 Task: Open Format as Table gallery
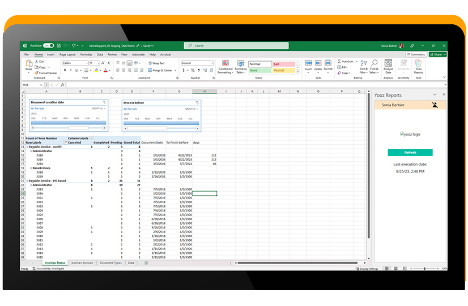[x=241, y=67]
